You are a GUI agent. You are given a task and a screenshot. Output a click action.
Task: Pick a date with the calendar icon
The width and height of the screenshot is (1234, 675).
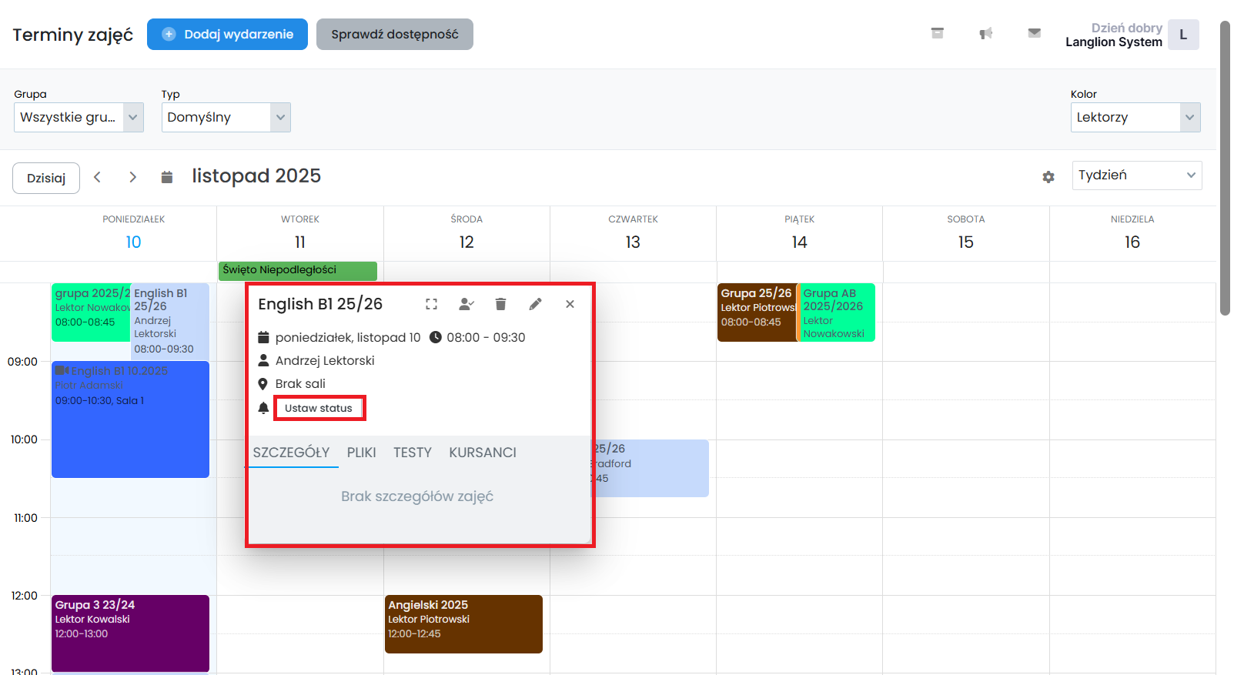(x=166, y=178)
